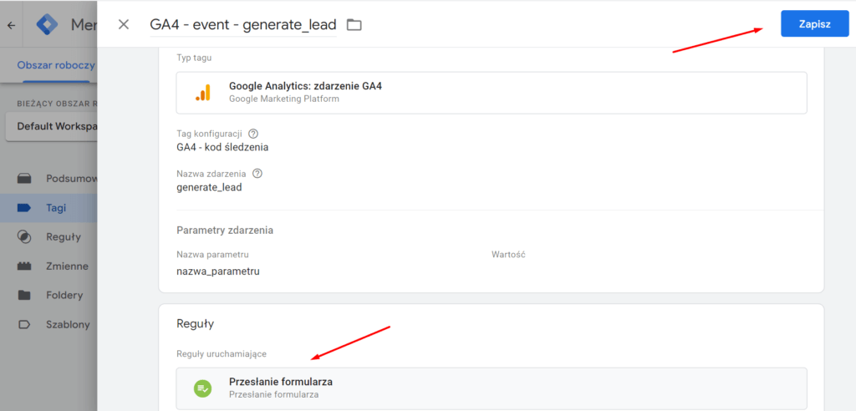This screenshot has height=411, width=856.
Task: Select the Google Analytics: zdarzenie GA4 tag type card
Action: click(492, 93)
